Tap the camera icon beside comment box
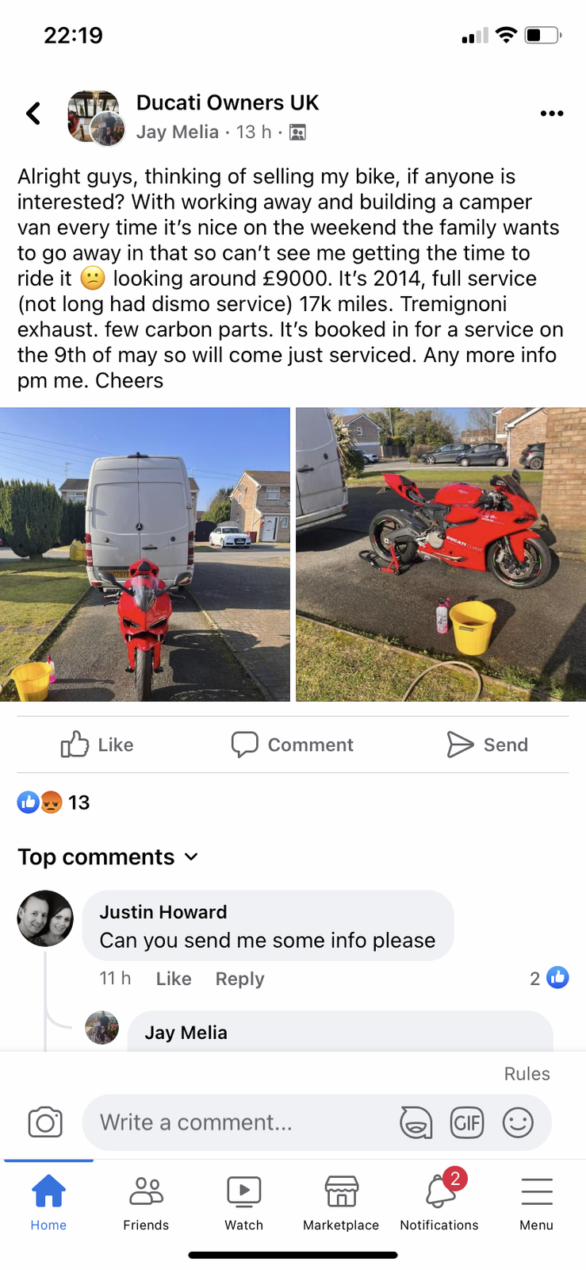Viewport: 586px width, 1270px height. tap(45, 1122)
